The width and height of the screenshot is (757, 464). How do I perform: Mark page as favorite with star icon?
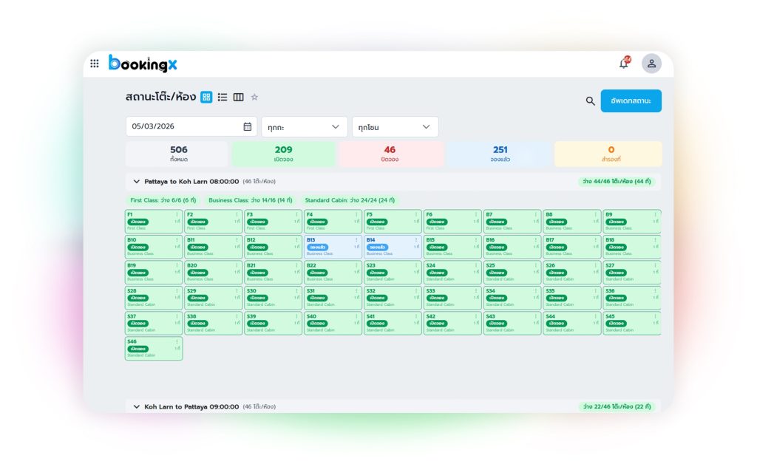(254, 97)
